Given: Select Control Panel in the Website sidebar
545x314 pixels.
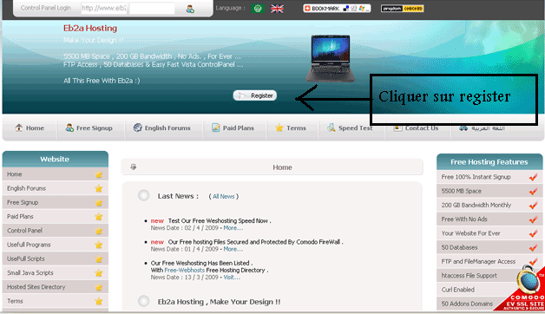Looking at the screenshot, I should [x=56, y=230].
